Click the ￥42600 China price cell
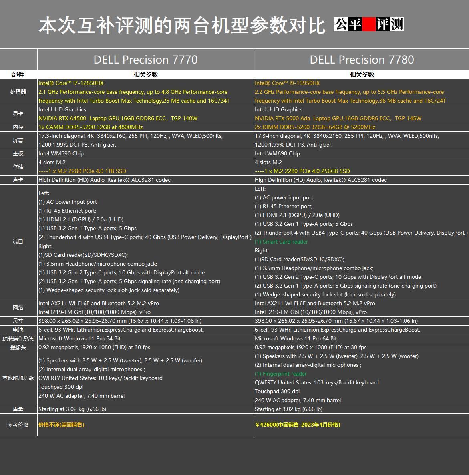469x475 pixels. click(297, 425)
